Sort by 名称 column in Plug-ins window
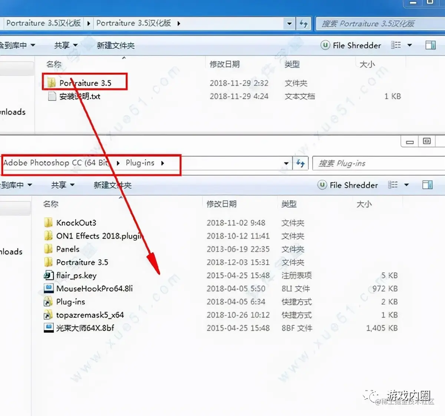This screenshot has height=416, width=445. [x=51, y=204]
